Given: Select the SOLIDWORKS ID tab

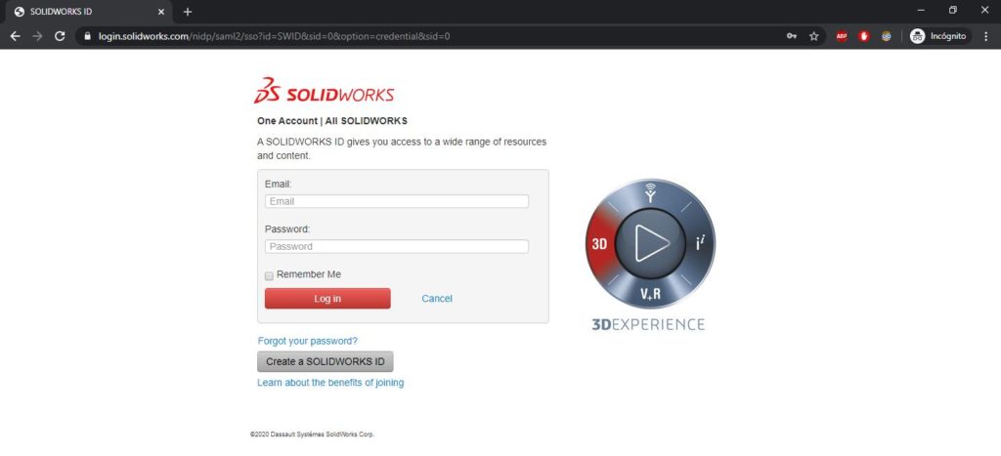Looking at the screenshot, I should (89, 12).
